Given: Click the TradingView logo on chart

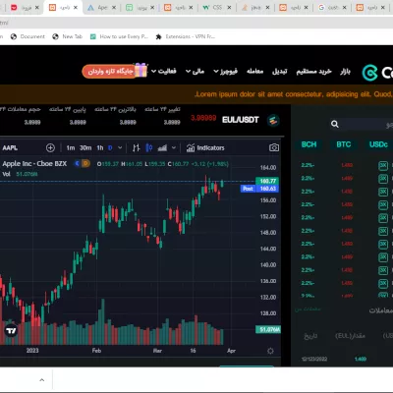Looking at the screenshot, I should pos(11,331).
